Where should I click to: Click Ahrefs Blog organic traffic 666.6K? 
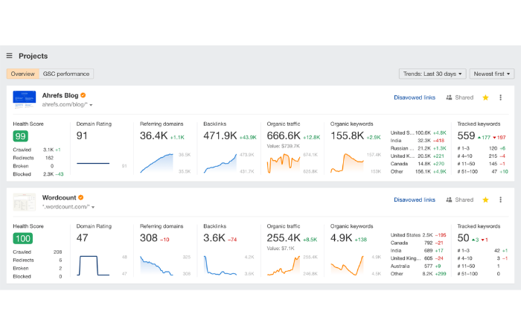(284, 135)
